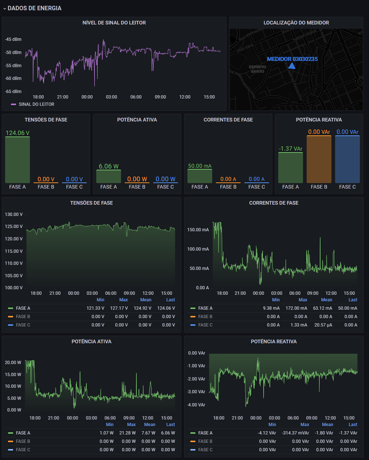The image size is (369, 460).
Task: Toggle the FASE A series in Correntes de Fase chart
Action: coord(205,308)
